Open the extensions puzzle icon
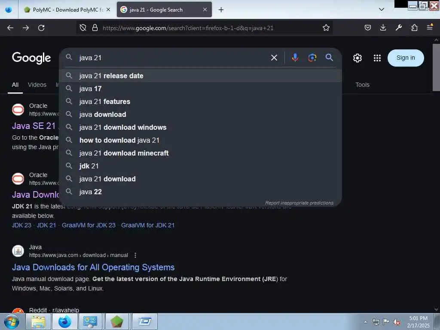440x330 pixels. click(x=414, y=27)
